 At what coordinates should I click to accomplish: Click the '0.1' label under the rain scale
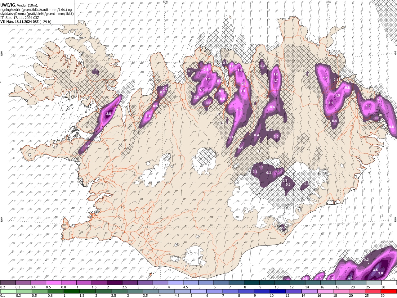click(x=2, y=296)
